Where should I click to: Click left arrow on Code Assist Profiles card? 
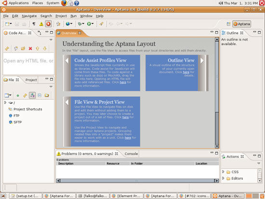67,61
